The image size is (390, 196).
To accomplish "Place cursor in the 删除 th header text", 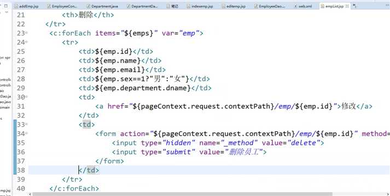I will 85,15.
